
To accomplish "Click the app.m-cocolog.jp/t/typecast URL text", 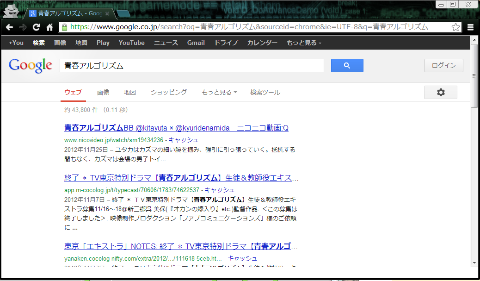I will point(132,190).
